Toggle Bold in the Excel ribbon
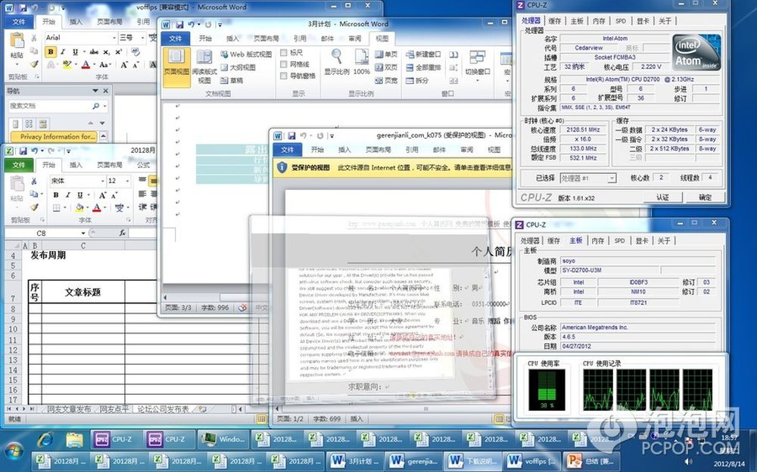Viewport: 757px width, 472px height. click(56, 195)
